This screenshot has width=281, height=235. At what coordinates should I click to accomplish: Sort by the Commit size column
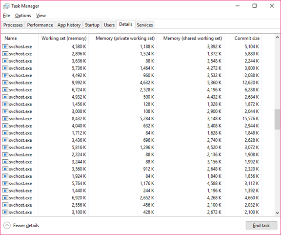point(243,38)
